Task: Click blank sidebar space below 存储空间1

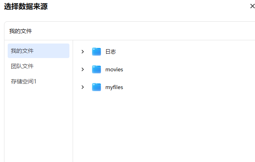Action: 38,121
